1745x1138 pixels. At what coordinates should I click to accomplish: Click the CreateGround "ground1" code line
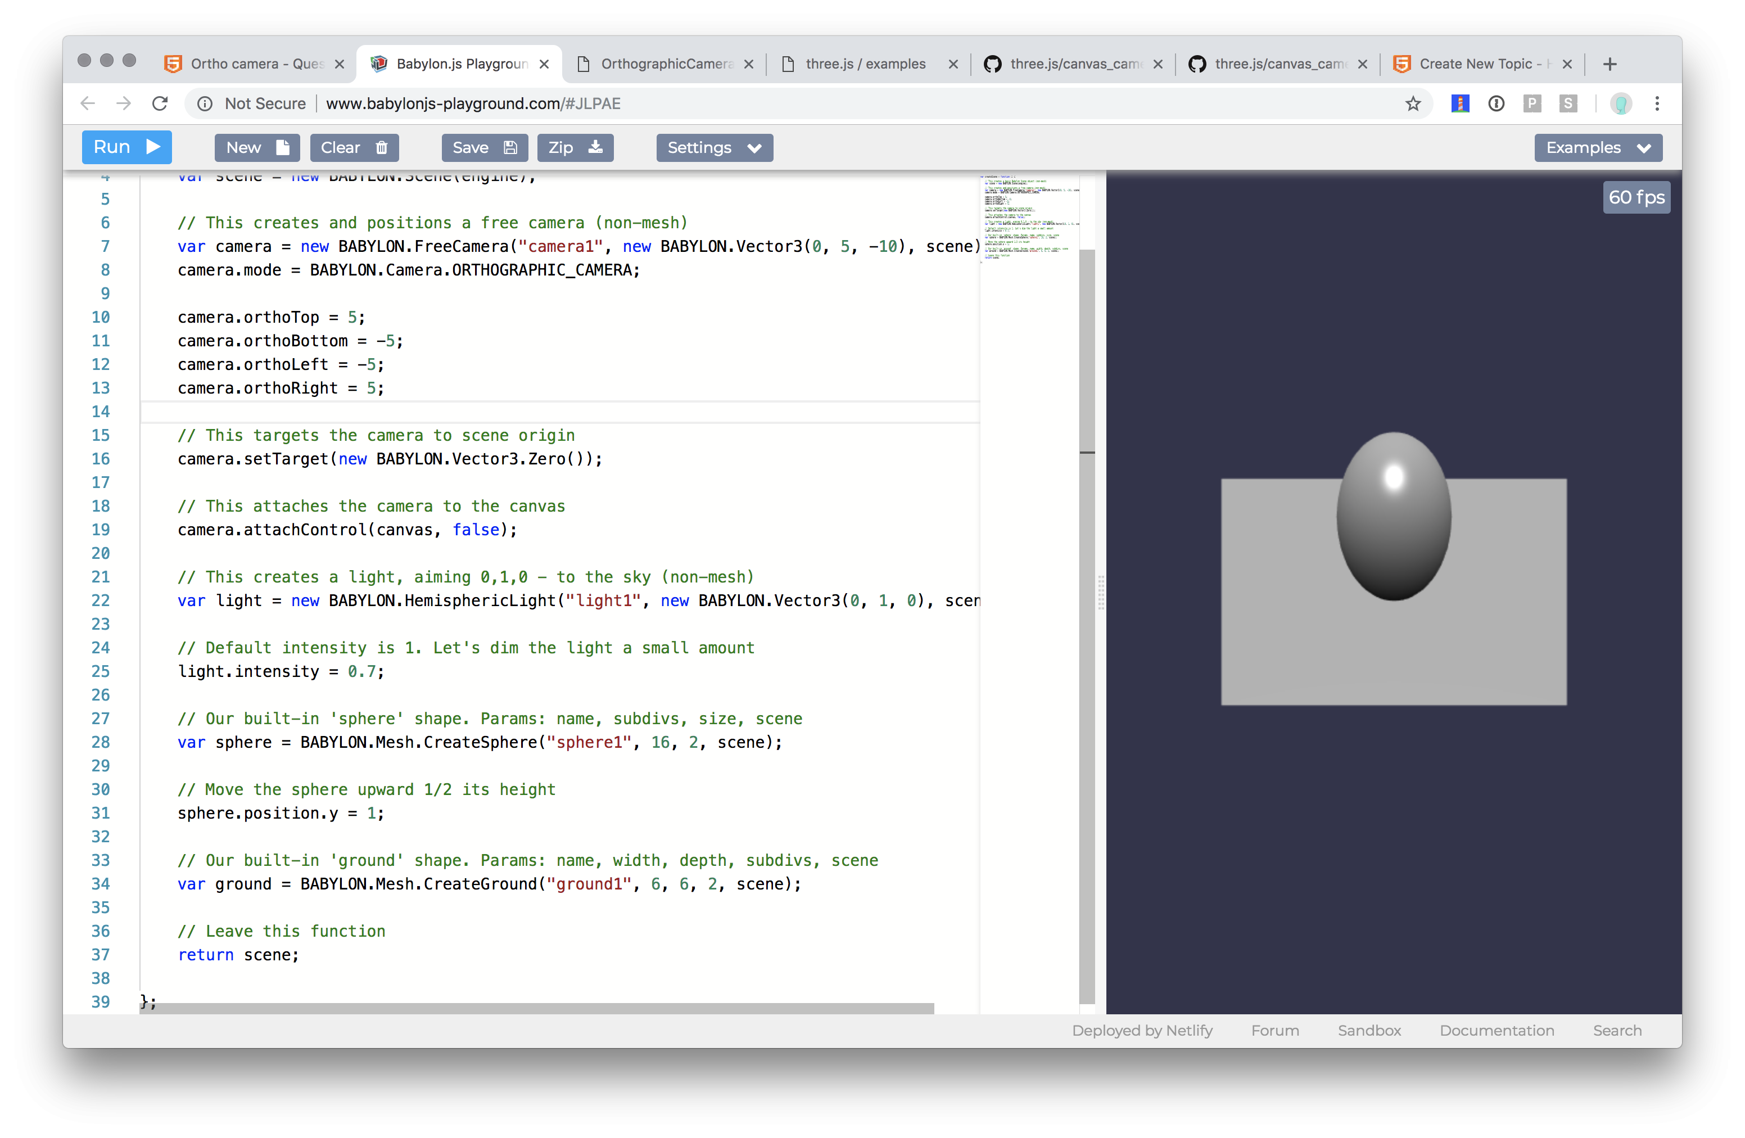(x=490, y=884)
